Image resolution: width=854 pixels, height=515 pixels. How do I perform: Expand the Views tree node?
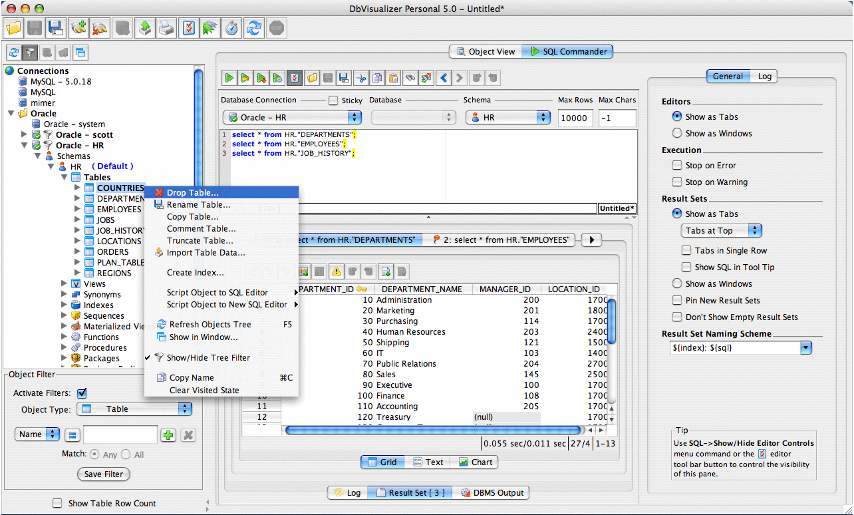[65, 284]
